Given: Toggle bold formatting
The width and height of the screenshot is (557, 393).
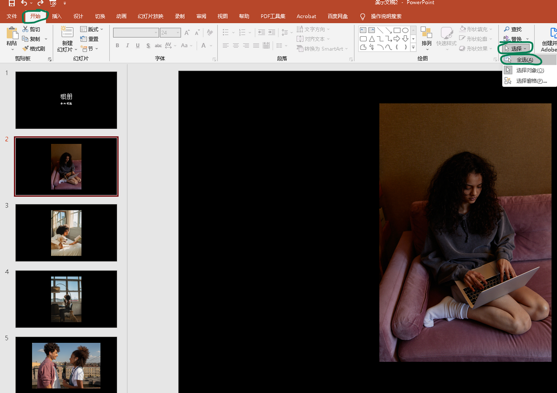Looking at the screenshot, I should click(117, 46).
